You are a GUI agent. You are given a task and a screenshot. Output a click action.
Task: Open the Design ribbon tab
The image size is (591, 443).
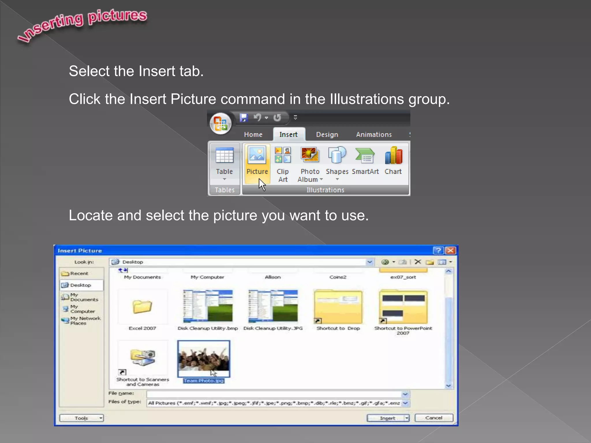point(327,134)
